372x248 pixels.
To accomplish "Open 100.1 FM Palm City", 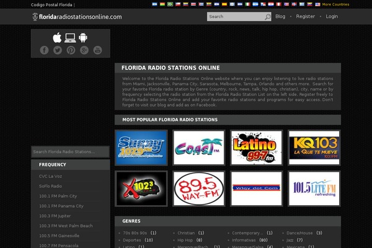I will tap(58, 196).
